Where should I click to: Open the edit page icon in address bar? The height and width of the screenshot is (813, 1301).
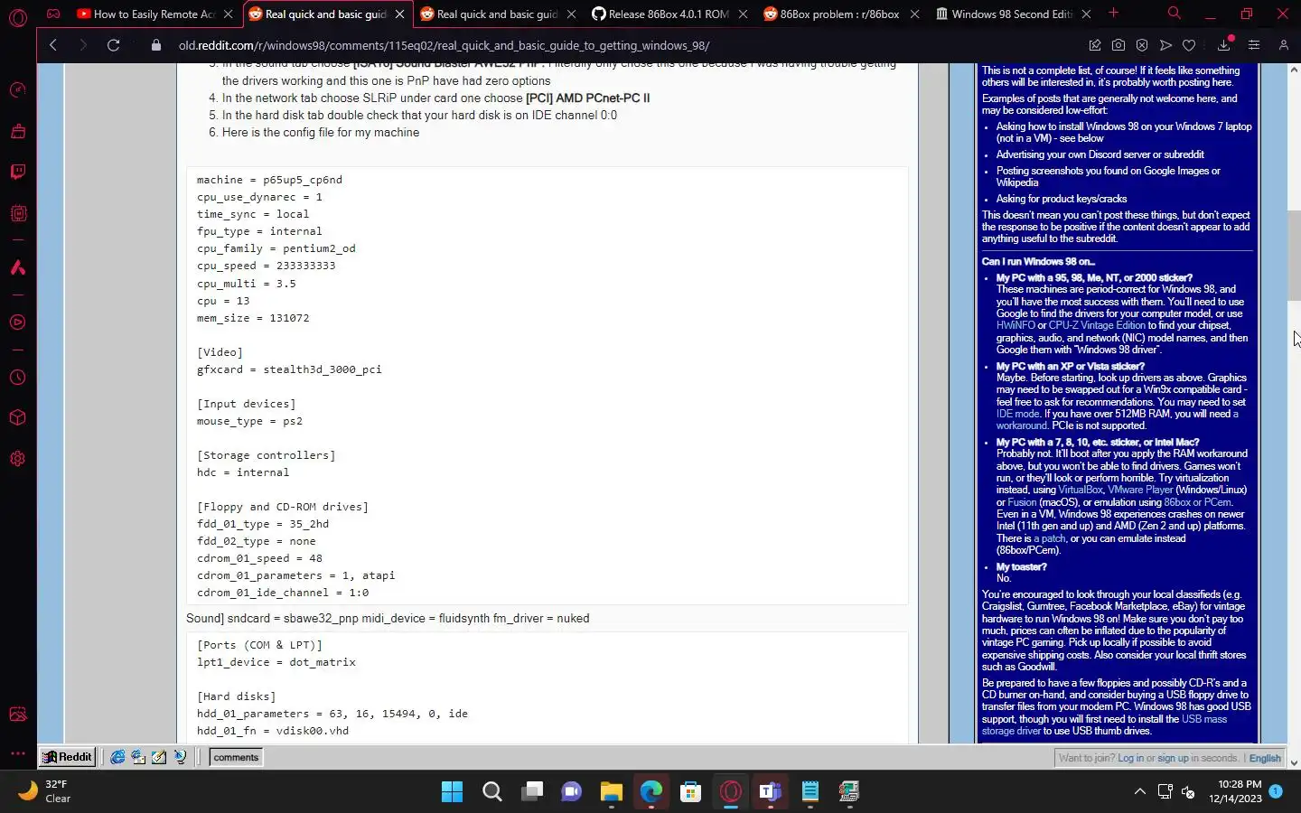(x=1095, y=45)
